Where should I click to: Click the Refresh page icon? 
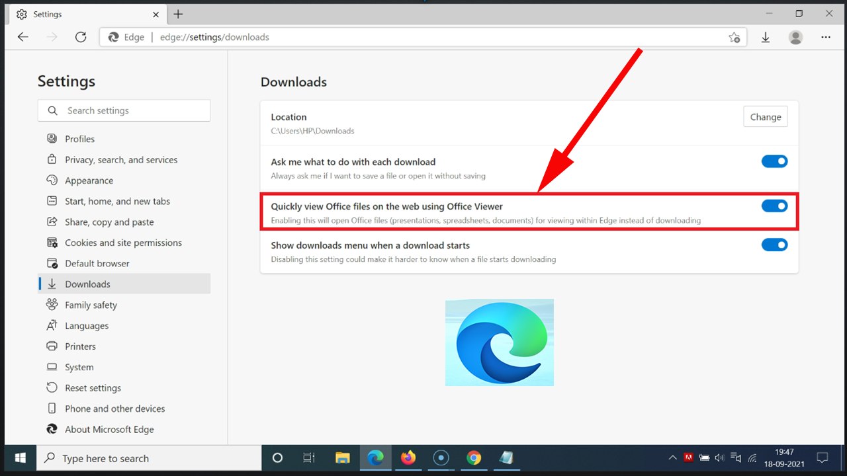[81, 37]
